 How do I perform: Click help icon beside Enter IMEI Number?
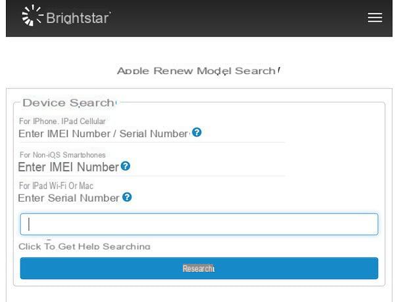pyautogui.click(x=126, y=166)
